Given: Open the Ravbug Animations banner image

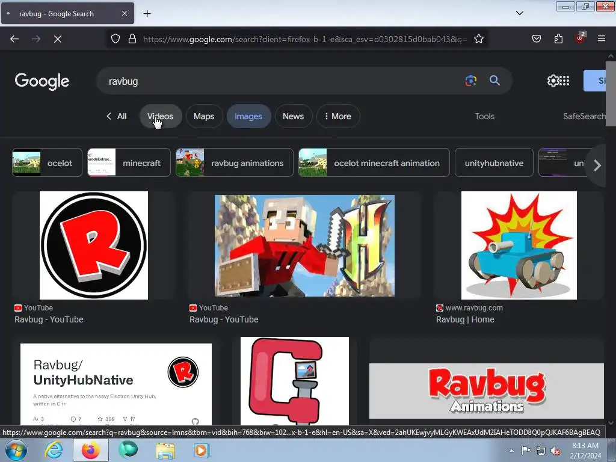Looking at the screenshot, I should click(x=486, y=390).
